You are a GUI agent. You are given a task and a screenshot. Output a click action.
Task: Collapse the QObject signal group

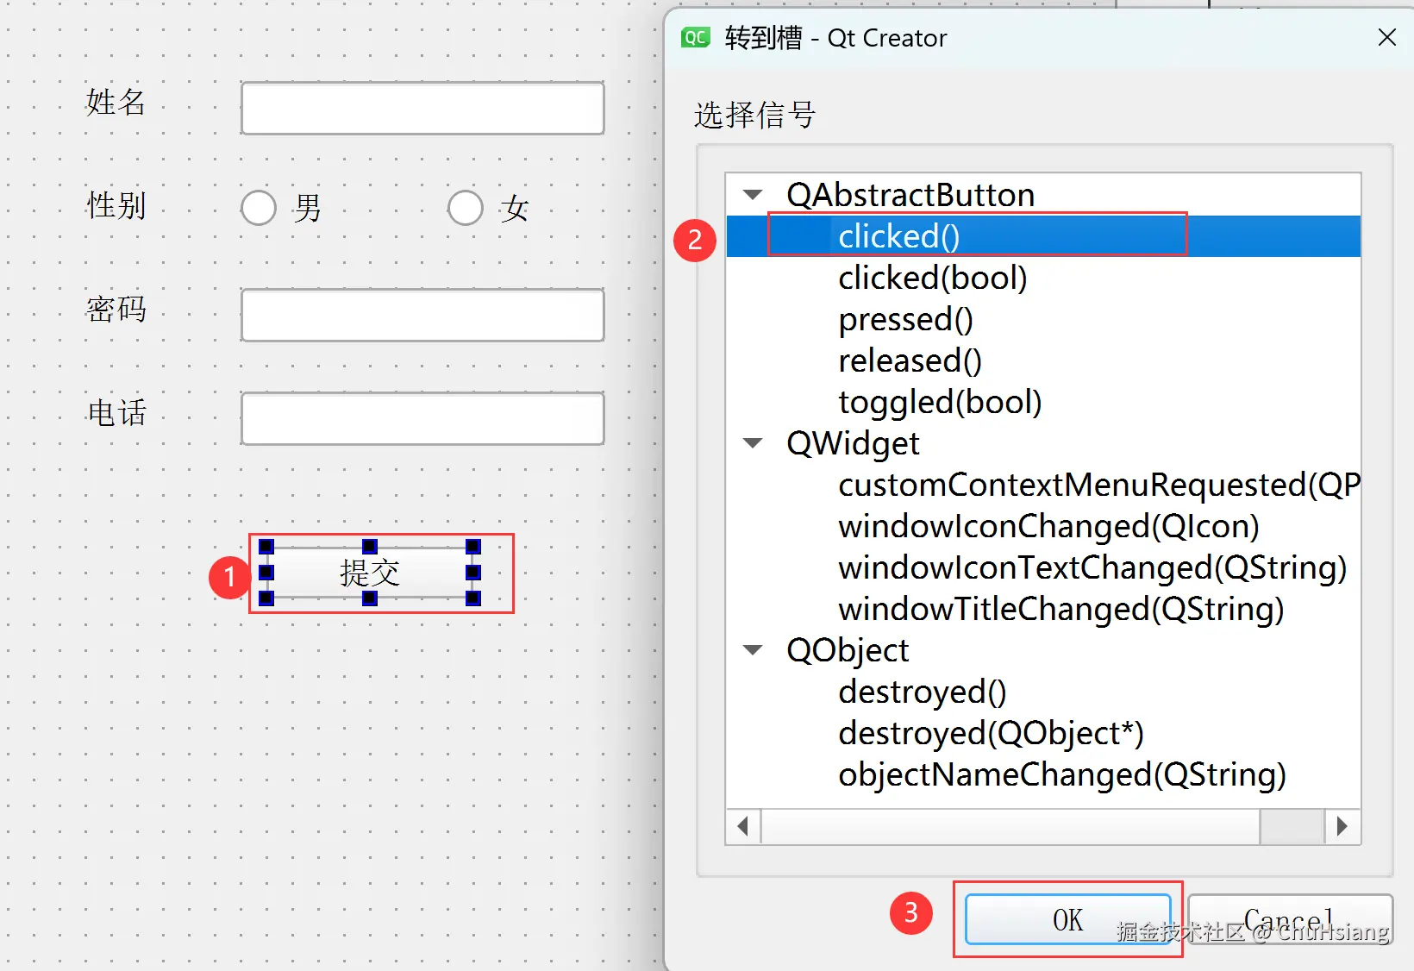point(753,650)
